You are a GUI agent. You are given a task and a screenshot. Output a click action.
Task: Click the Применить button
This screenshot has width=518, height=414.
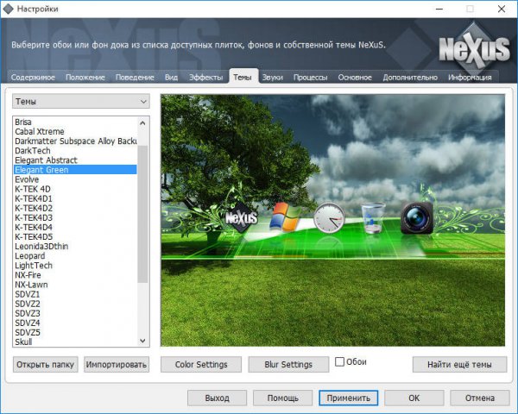coord(349,398)
